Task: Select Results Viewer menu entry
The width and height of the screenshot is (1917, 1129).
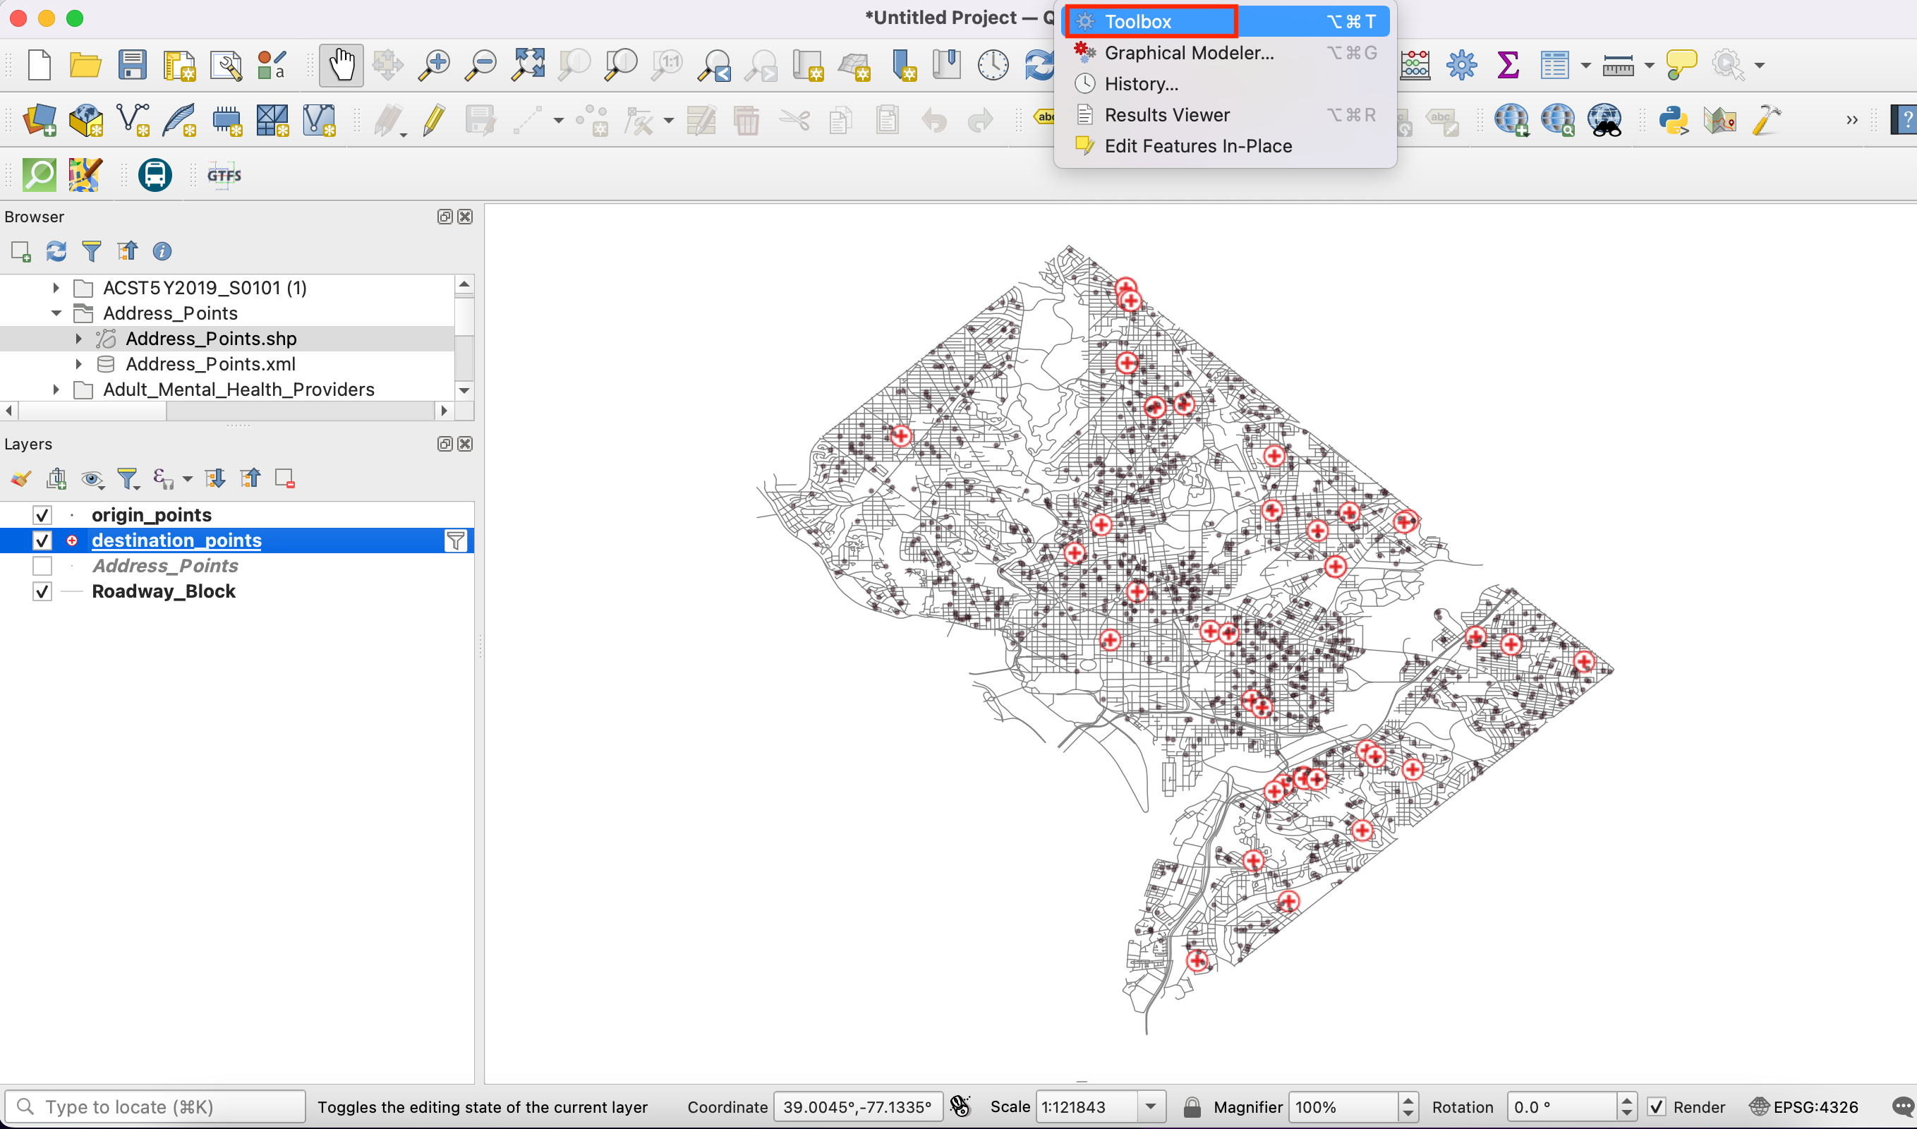Action: [1166, 115]
